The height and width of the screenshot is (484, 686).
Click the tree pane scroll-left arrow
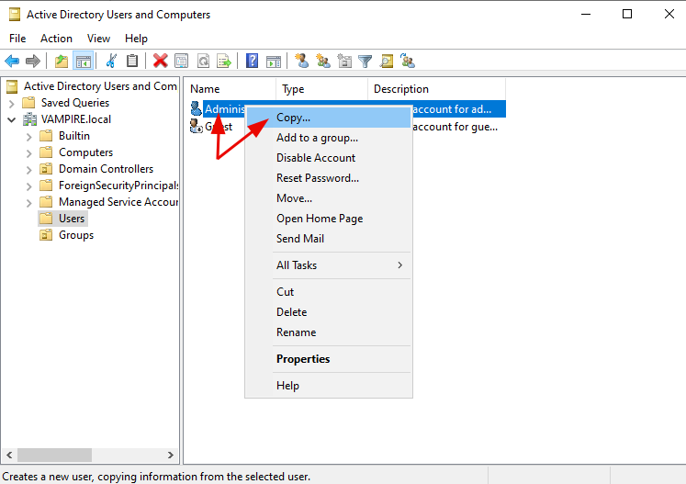(9, 456)
